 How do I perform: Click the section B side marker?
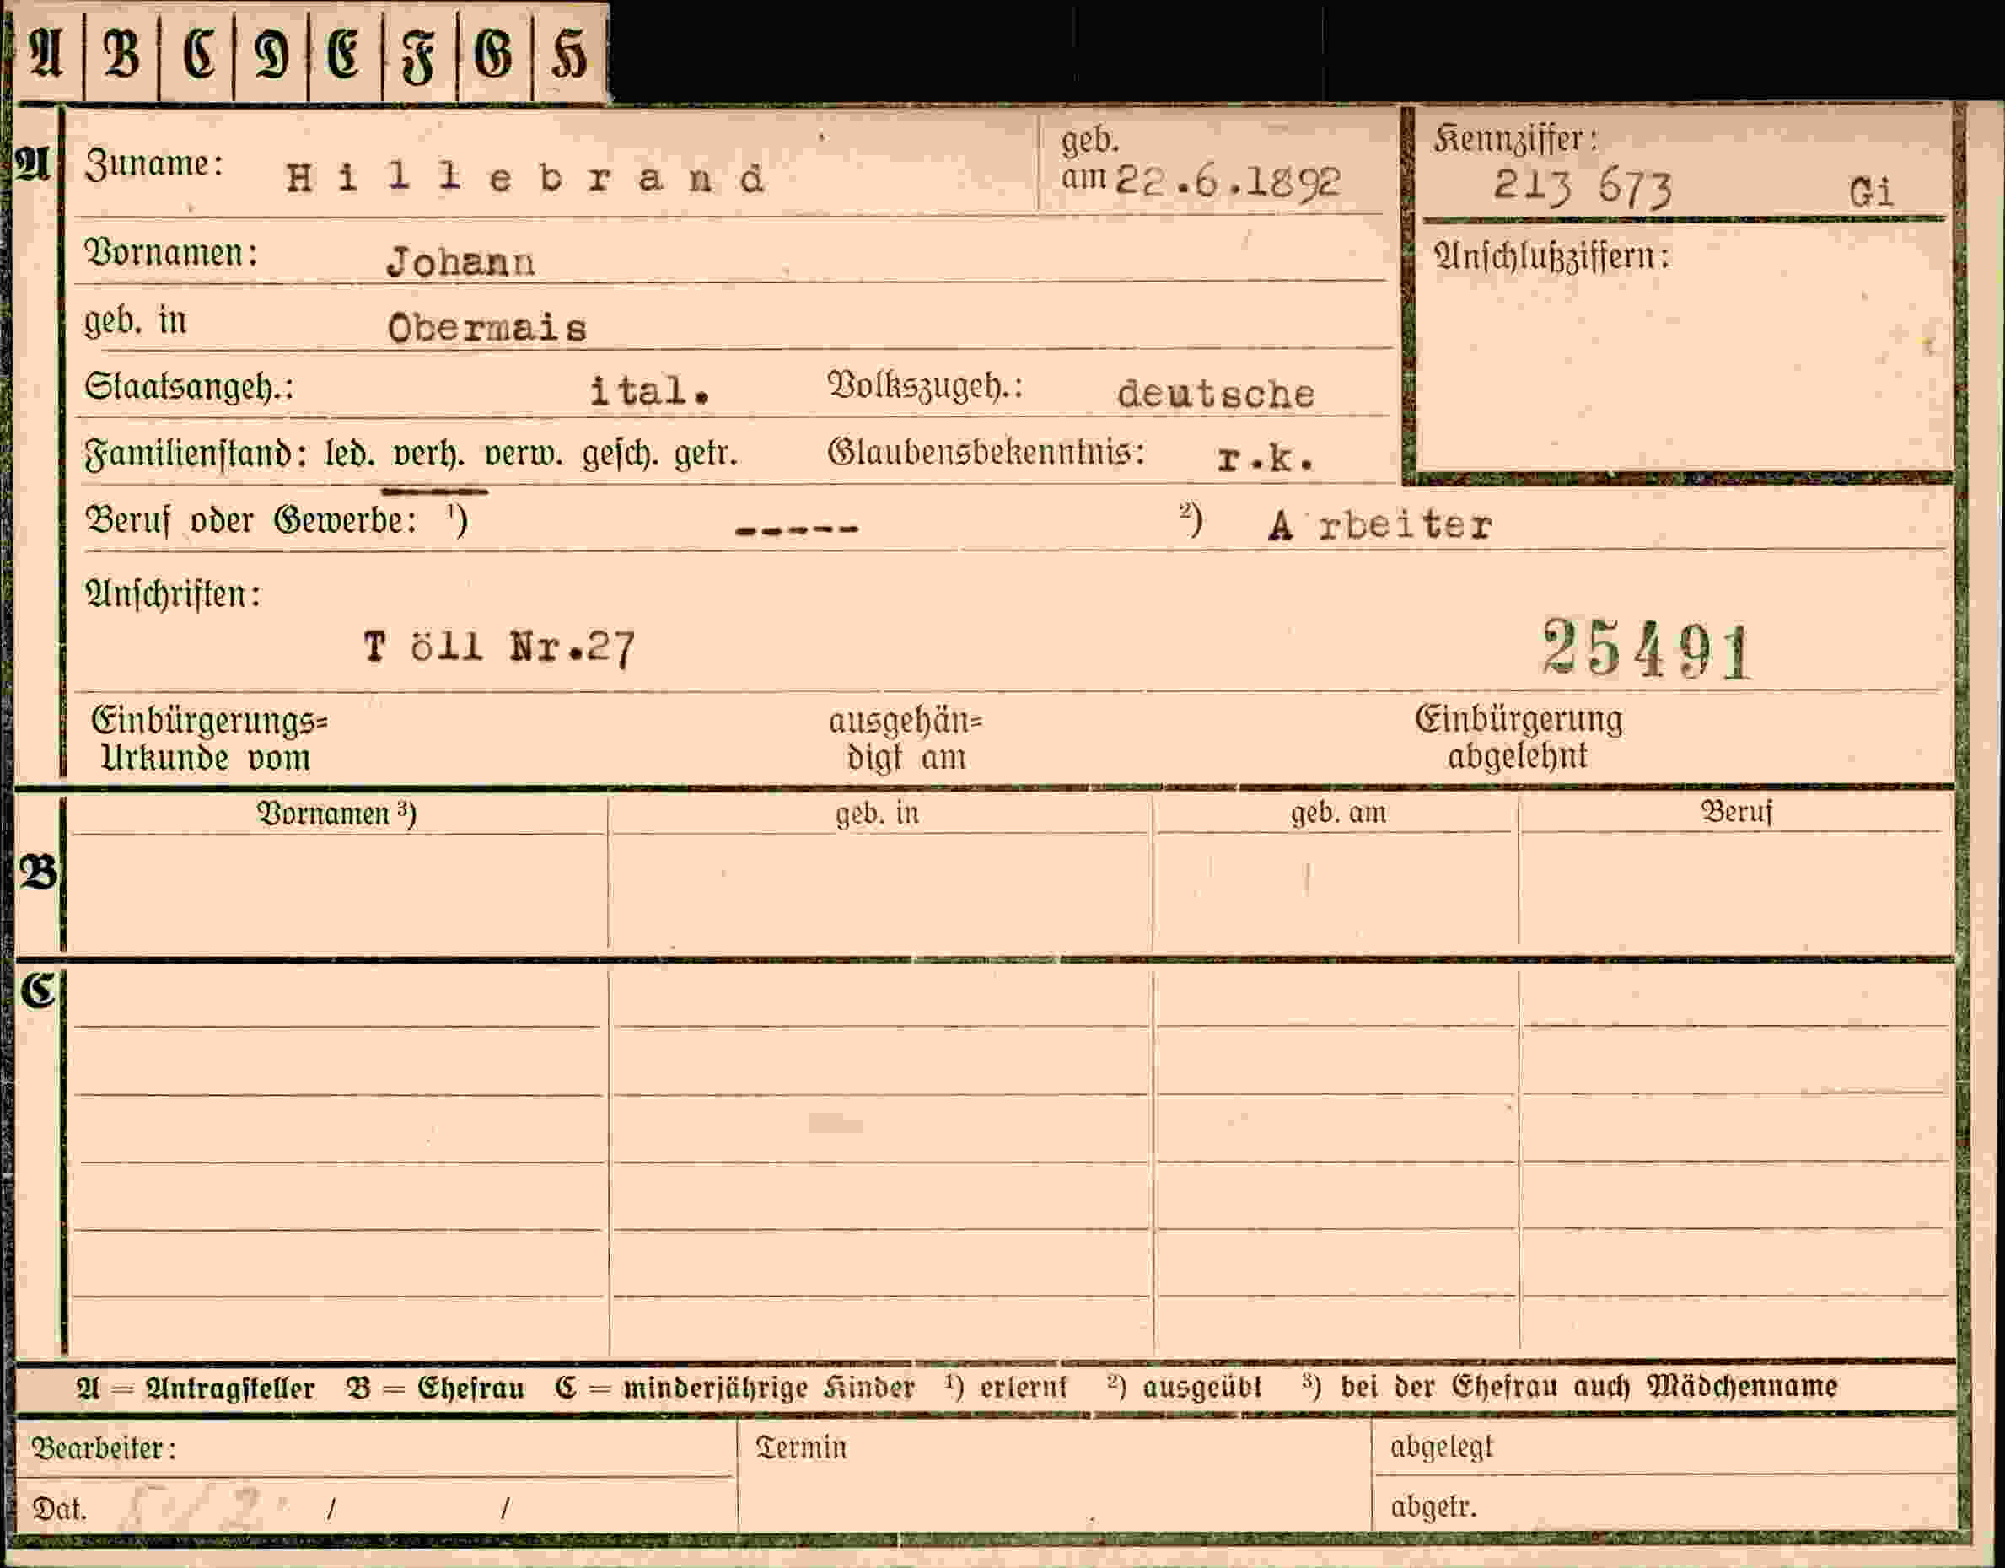(38, 871)
